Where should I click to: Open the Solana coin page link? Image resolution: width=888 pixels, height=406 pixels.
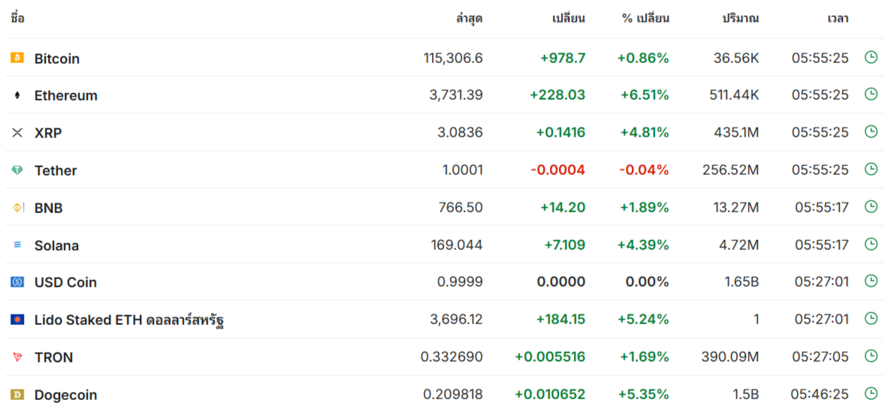coord(56,245)
